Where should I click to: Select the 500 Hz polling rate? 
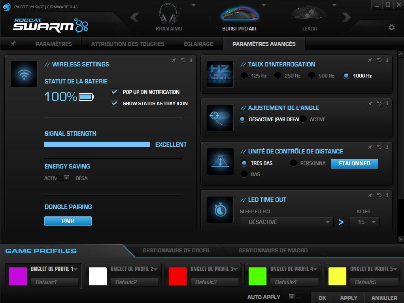(312, 76)
